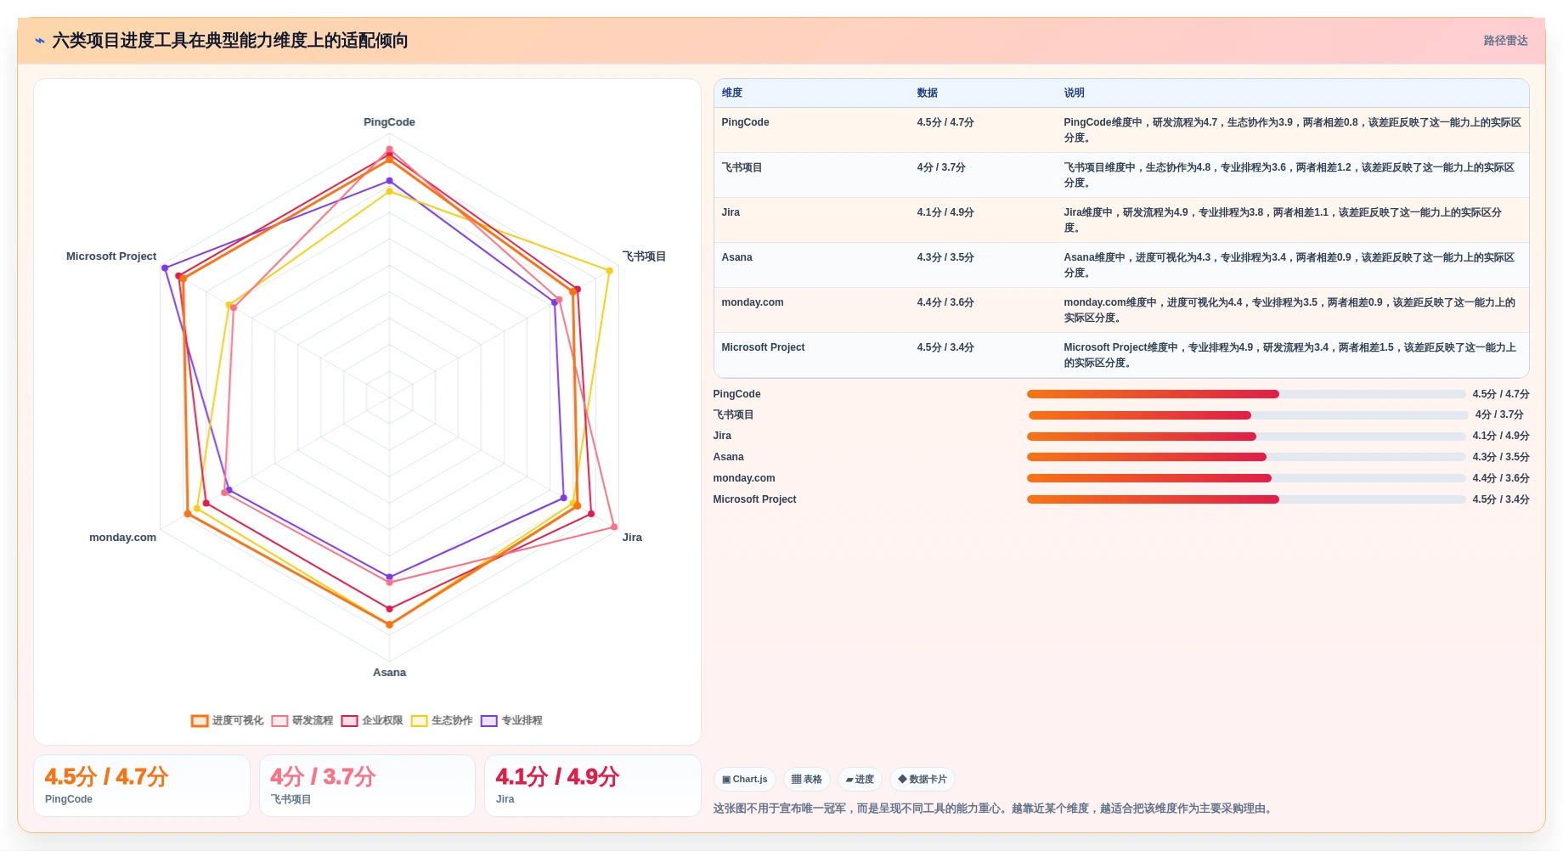Select the Microsoft Project table row name
The image size is (1563, 851).
coord(763,347)
